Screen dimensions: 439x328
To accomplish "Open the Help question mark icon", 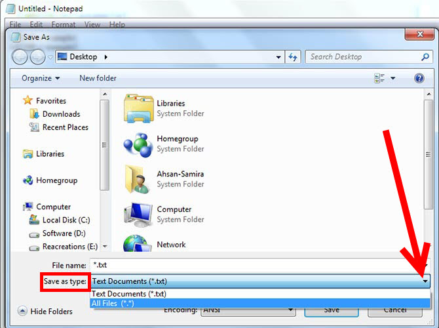I will 419,78.
